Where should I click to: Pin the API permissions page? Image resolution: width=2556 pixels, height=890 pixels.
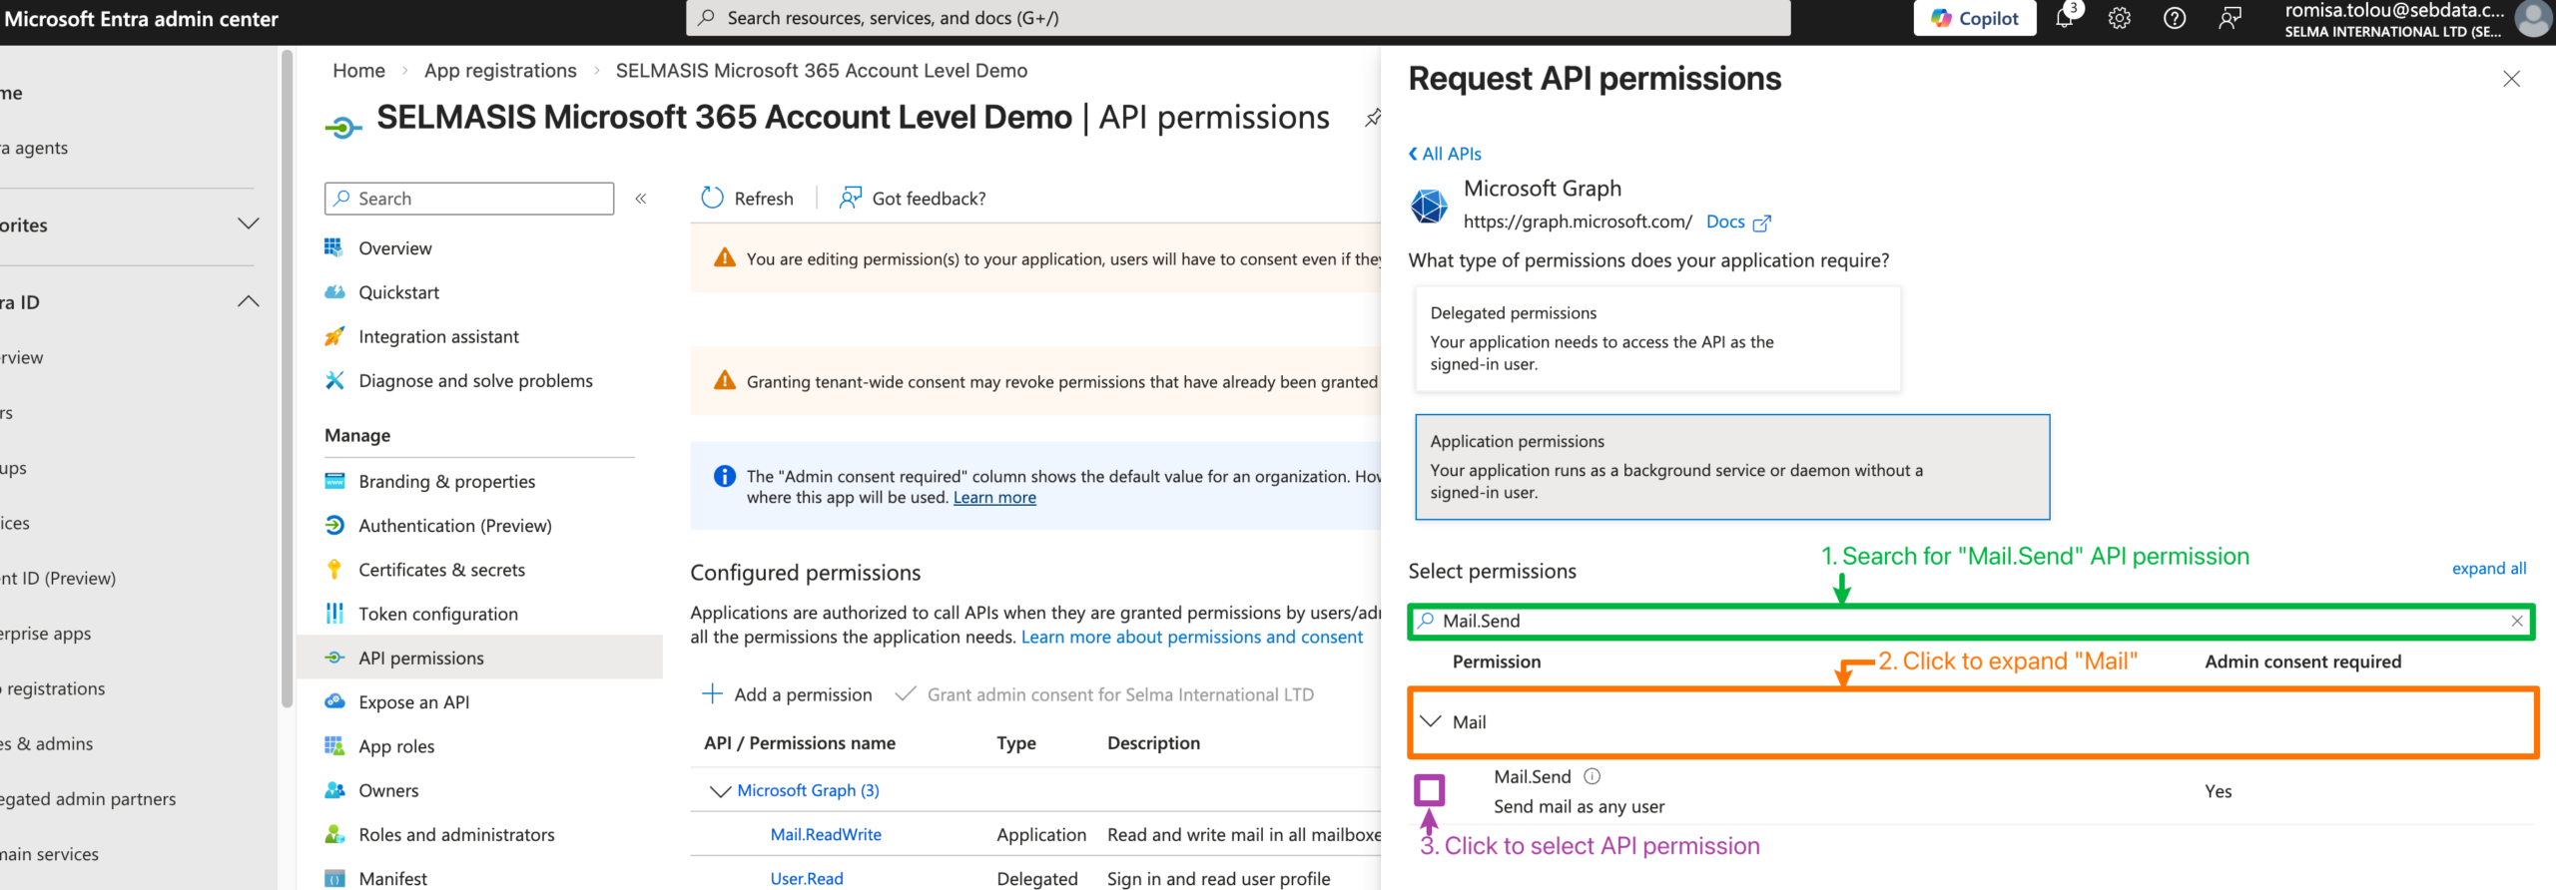(x=1373, y=118)
